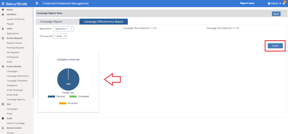Open Request Access in sidebar
Screen dimensions: 288x134
(14, 43)
